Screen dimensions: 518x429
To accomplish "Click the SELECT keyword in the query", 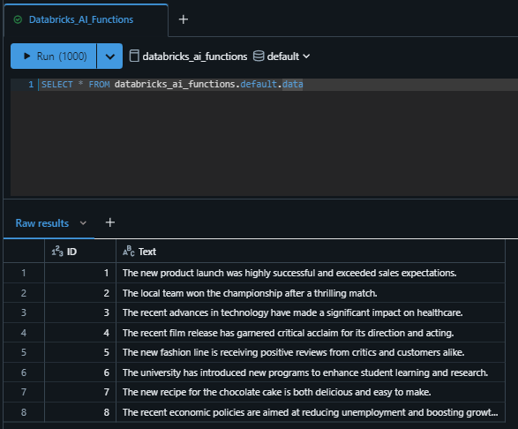I will pos(56,85).
